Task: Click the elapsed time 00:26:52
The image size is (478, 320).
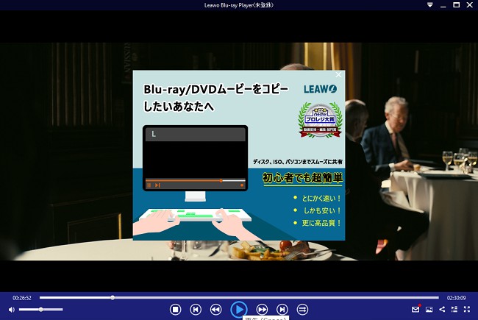Action: [22, 298]
